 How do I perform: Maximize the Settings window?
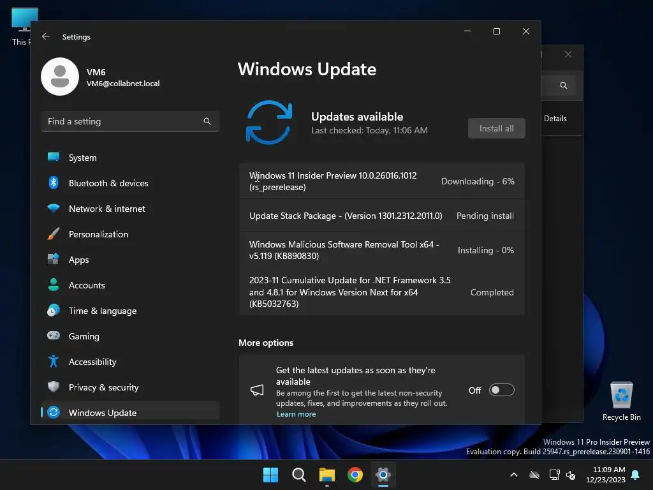pos(496,31)
